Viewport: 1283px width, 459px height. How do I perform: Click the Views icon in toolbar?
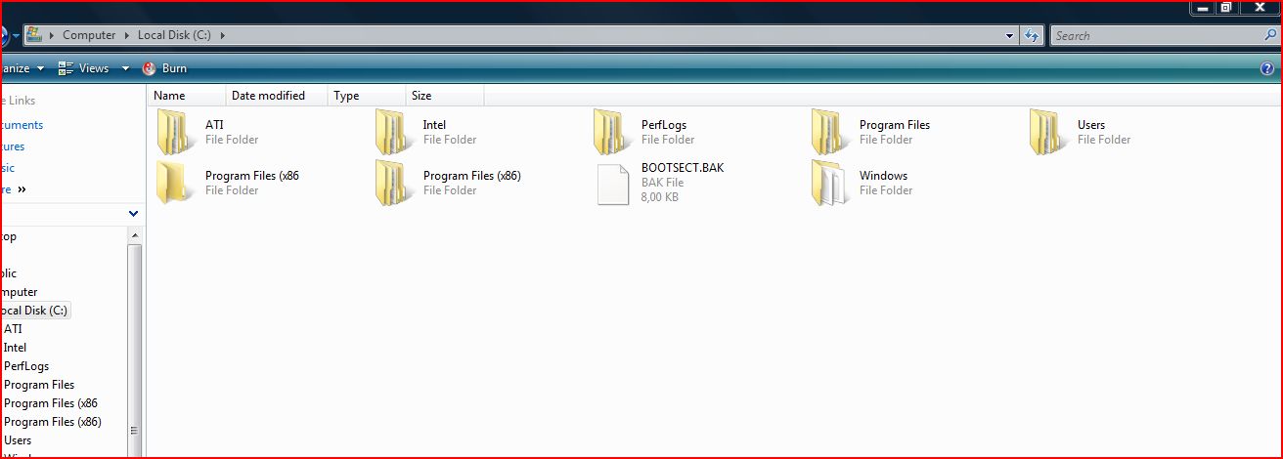coord(66,68)
